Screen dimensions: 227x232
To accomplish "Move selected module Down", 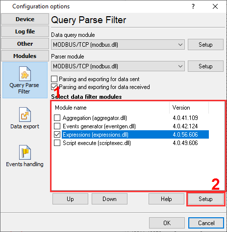I will (x=109, y=199).
